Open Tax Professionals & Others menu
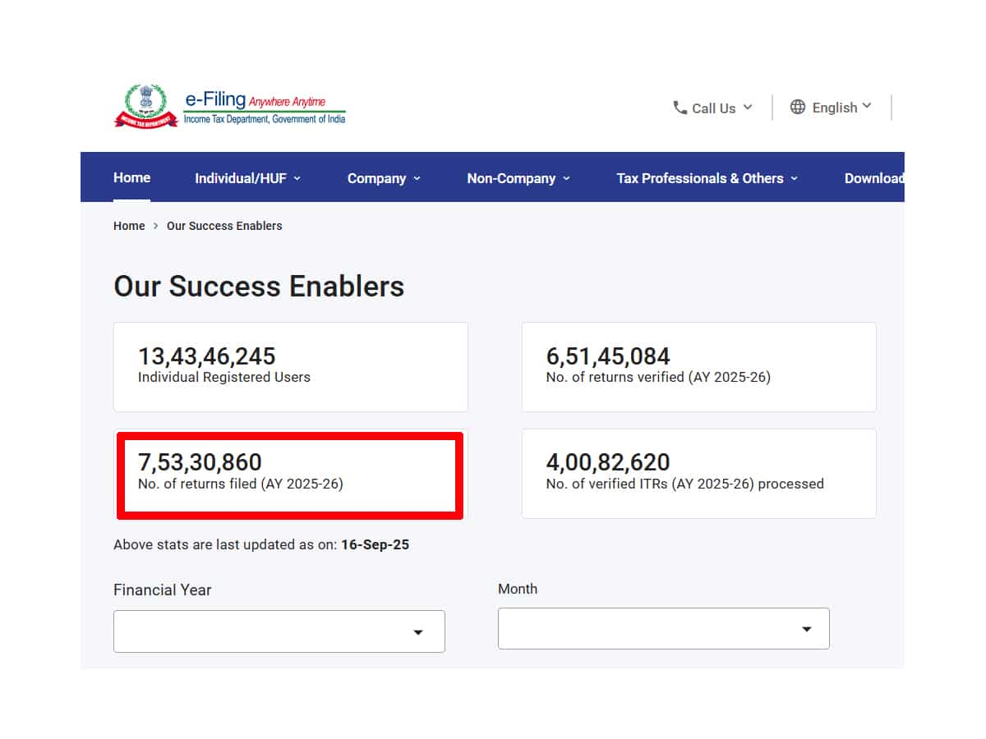This screenshot has height=739, width=986. [x=707, y=178]
